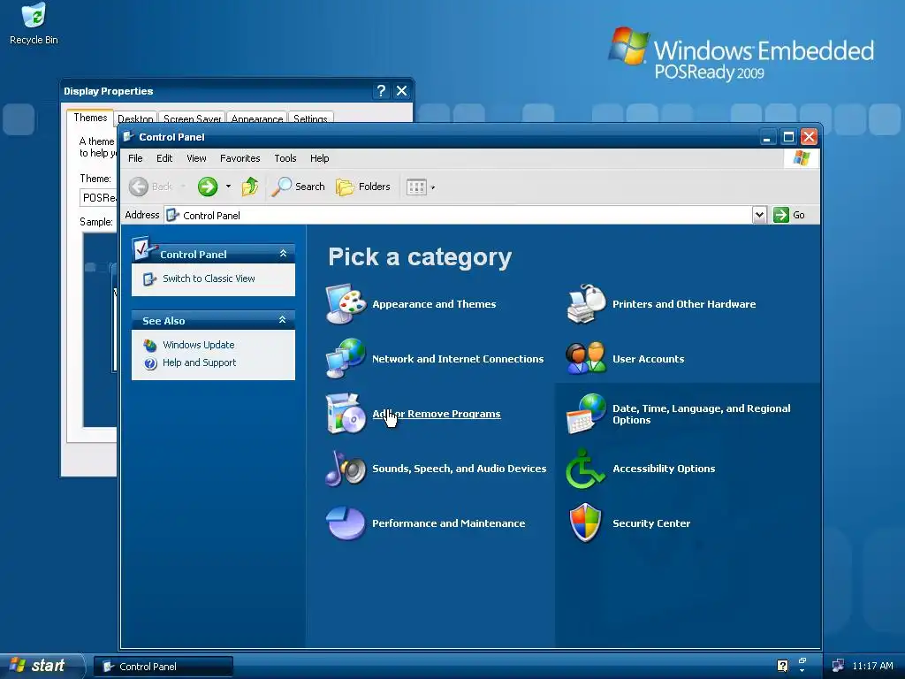The height and width of the screenshot is (679, 905).
Task: Click the Up folder toolbar icon
Action: tap(250, 187)
